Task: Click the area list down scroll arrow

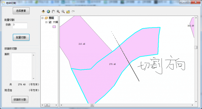Action: click(x=33, y=78)
